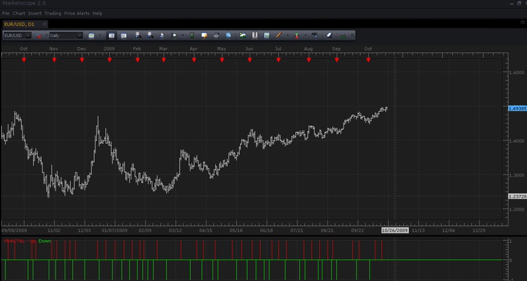This screenshot has height=281, width=527.
Task: Click the red marker under Nov
Action: pos(54,60)
